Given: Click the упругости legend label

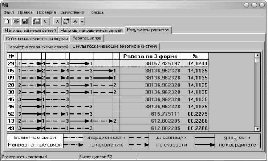Looking at the screenshot, I should (237, 138).
